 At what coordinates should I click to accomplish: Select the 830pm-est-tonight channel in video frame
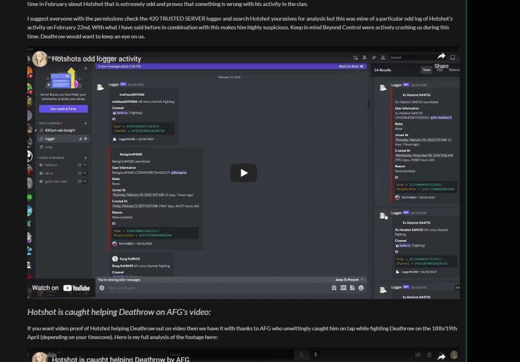(60, 130)
